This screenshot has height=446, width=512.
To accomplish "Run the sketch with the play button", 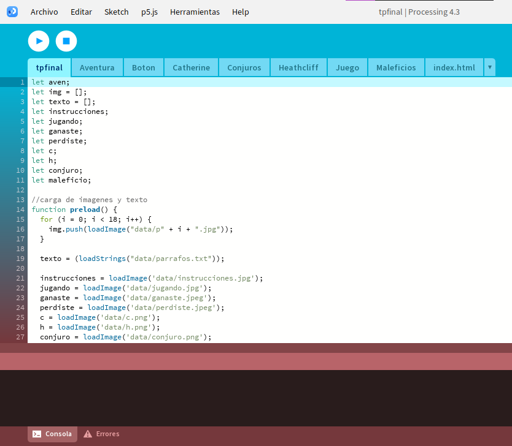I will point(39,41).
